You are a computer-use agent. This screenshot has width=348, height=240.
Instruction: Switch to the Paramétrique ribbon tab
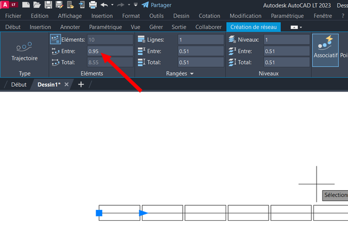[x=106, y=27]
